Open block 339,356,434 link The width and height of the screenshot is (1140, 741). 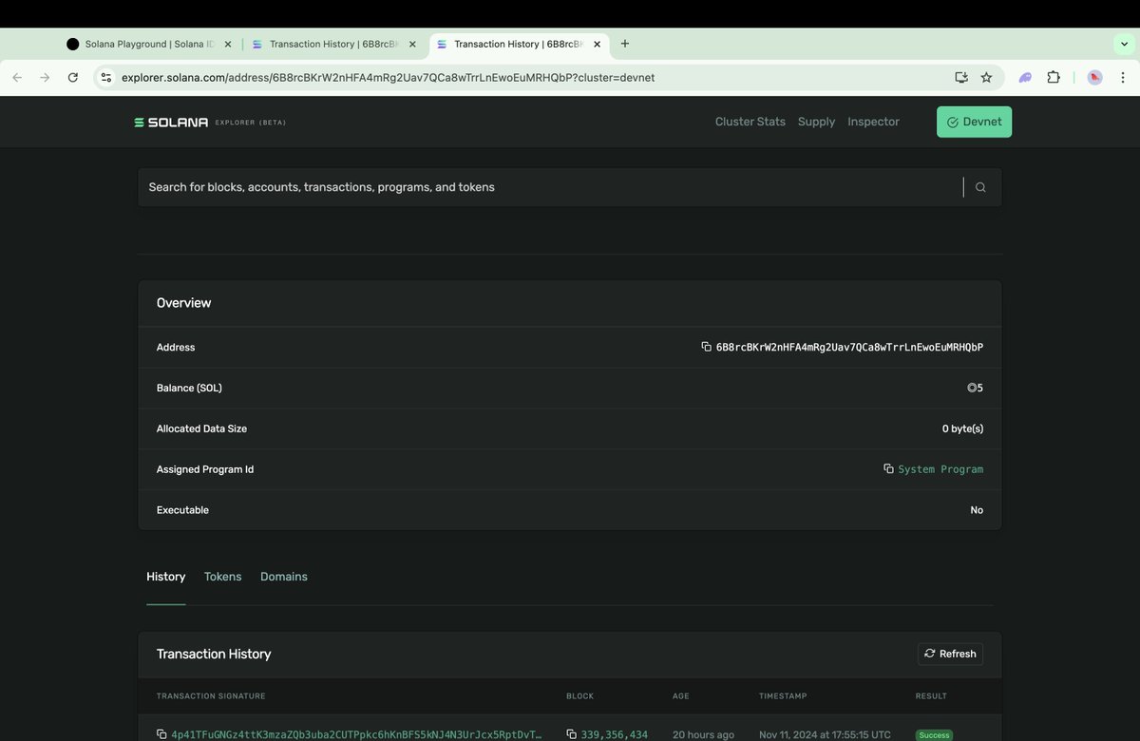(615, 734)
